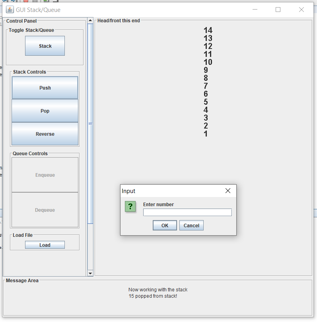
Task: Load a file with the Load button
Action: pyautogui.click(x=45, y=245)
